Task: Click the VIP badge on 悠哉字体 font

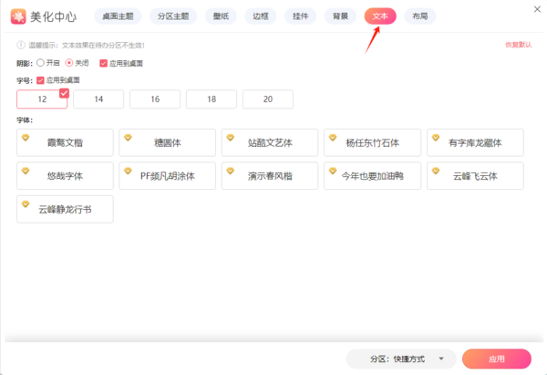Action: coord(26,172)
